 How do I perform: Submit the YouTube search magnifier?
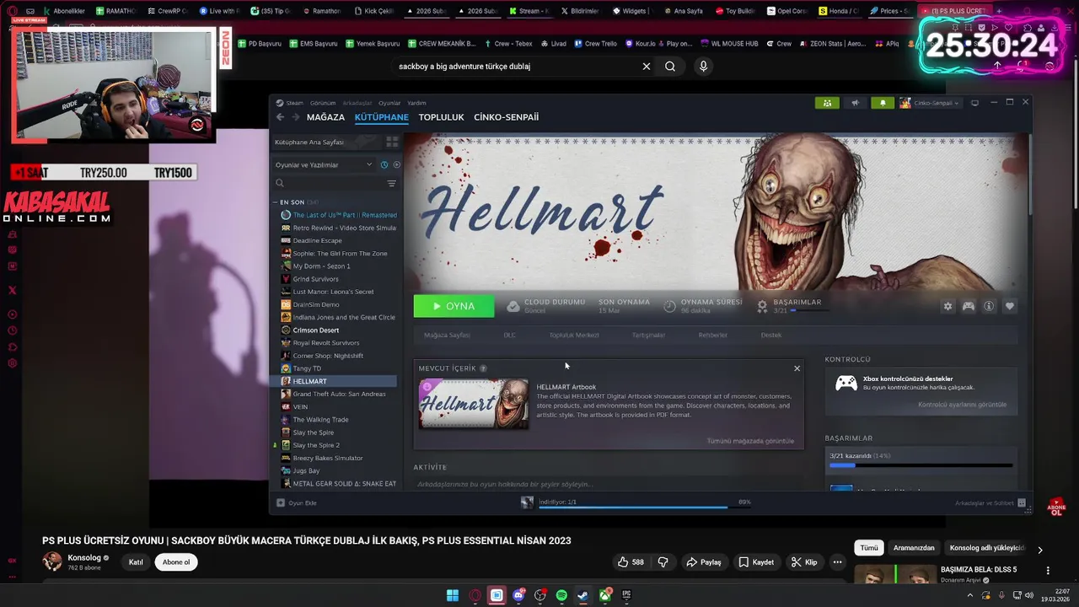[x=670, y=66]
